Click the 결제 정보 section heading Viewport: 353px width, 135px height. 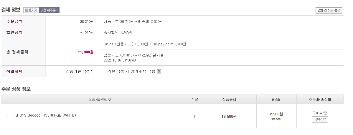click(x=11, y=10)
